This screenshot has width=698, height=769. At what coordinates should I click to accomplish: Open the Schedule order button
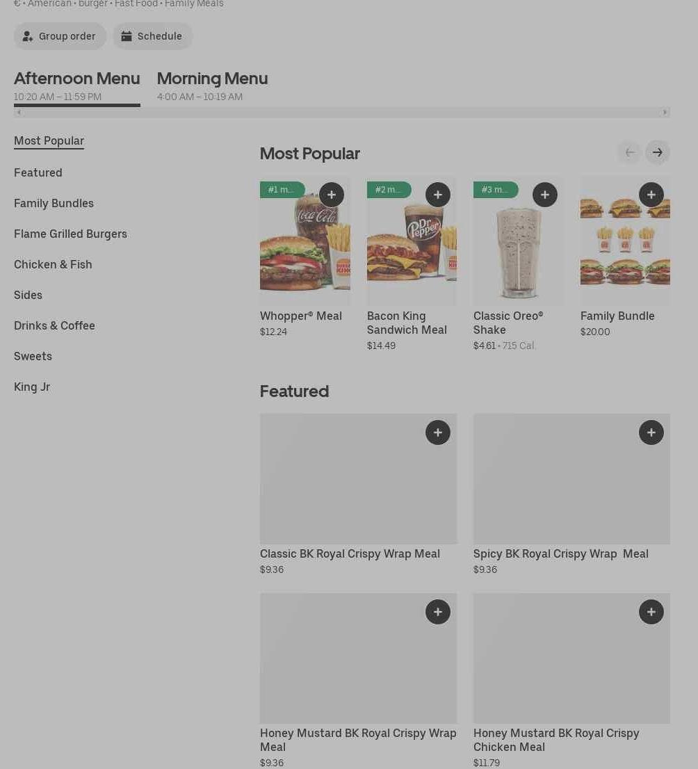[x=152, y=36]
